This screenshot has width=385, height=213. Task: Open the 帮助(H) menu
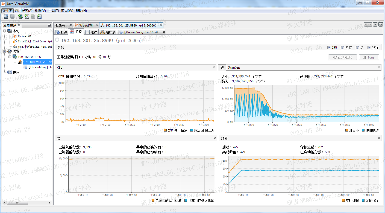(x=81, y=11)
